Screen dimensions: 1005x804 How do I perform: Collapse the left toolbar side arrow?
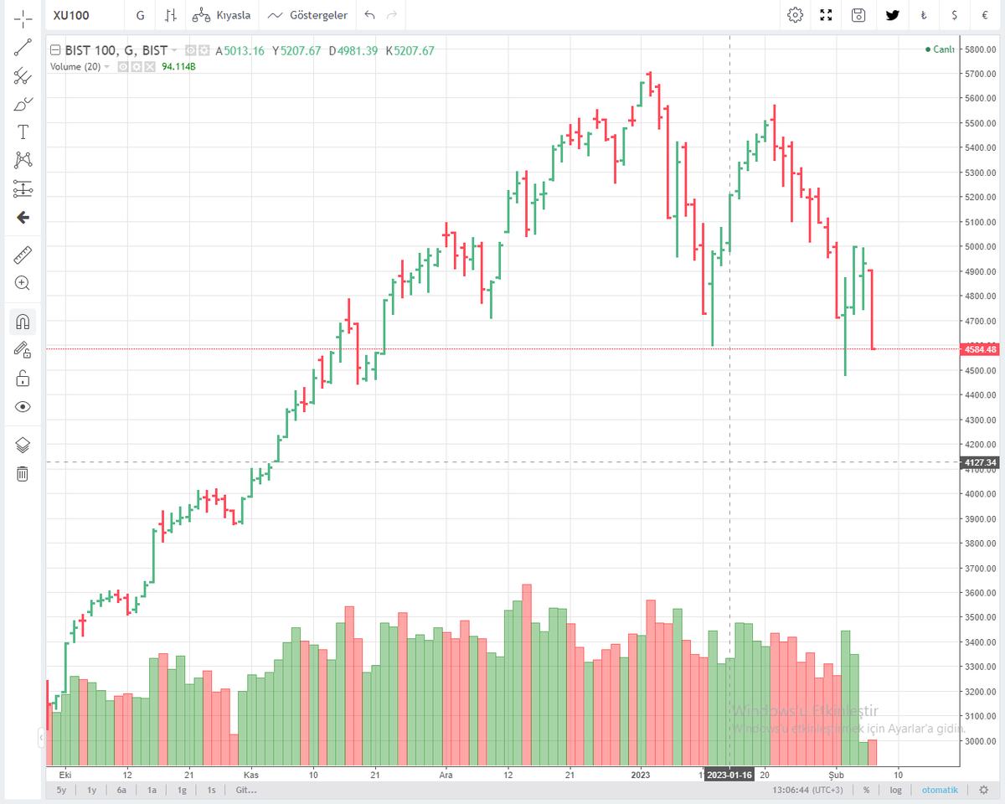pyautogui.click(x=42, y=738)
